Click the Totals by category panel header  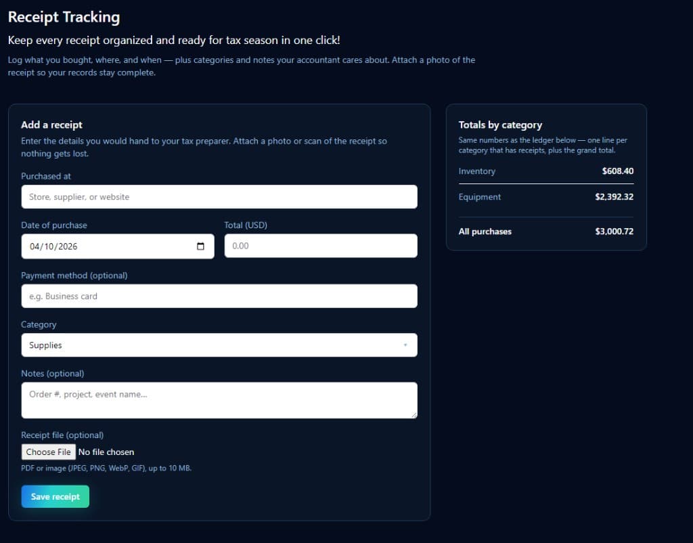click(501, 125)
